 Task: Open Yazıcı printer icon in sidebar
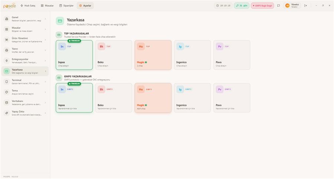7,50
